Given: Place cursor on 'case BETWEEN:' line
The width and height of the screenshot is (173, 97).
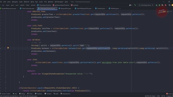Looking at the screenshot, I should pos(34,40).
